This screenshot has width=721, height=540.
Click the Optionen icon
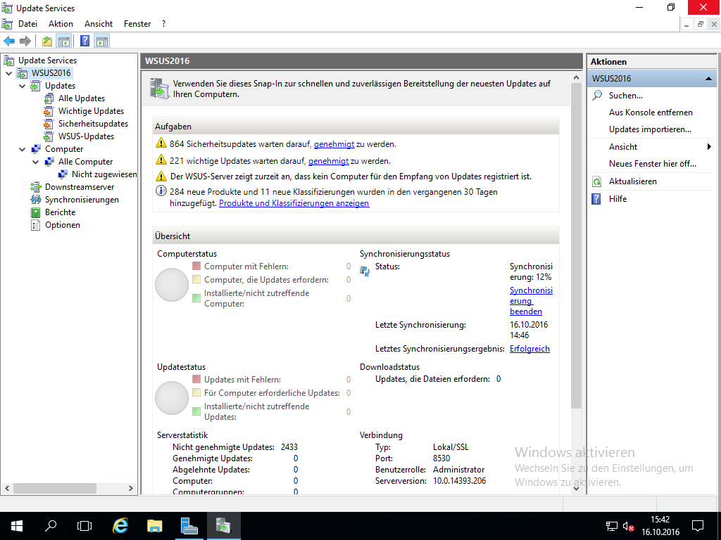coord(35,225)
